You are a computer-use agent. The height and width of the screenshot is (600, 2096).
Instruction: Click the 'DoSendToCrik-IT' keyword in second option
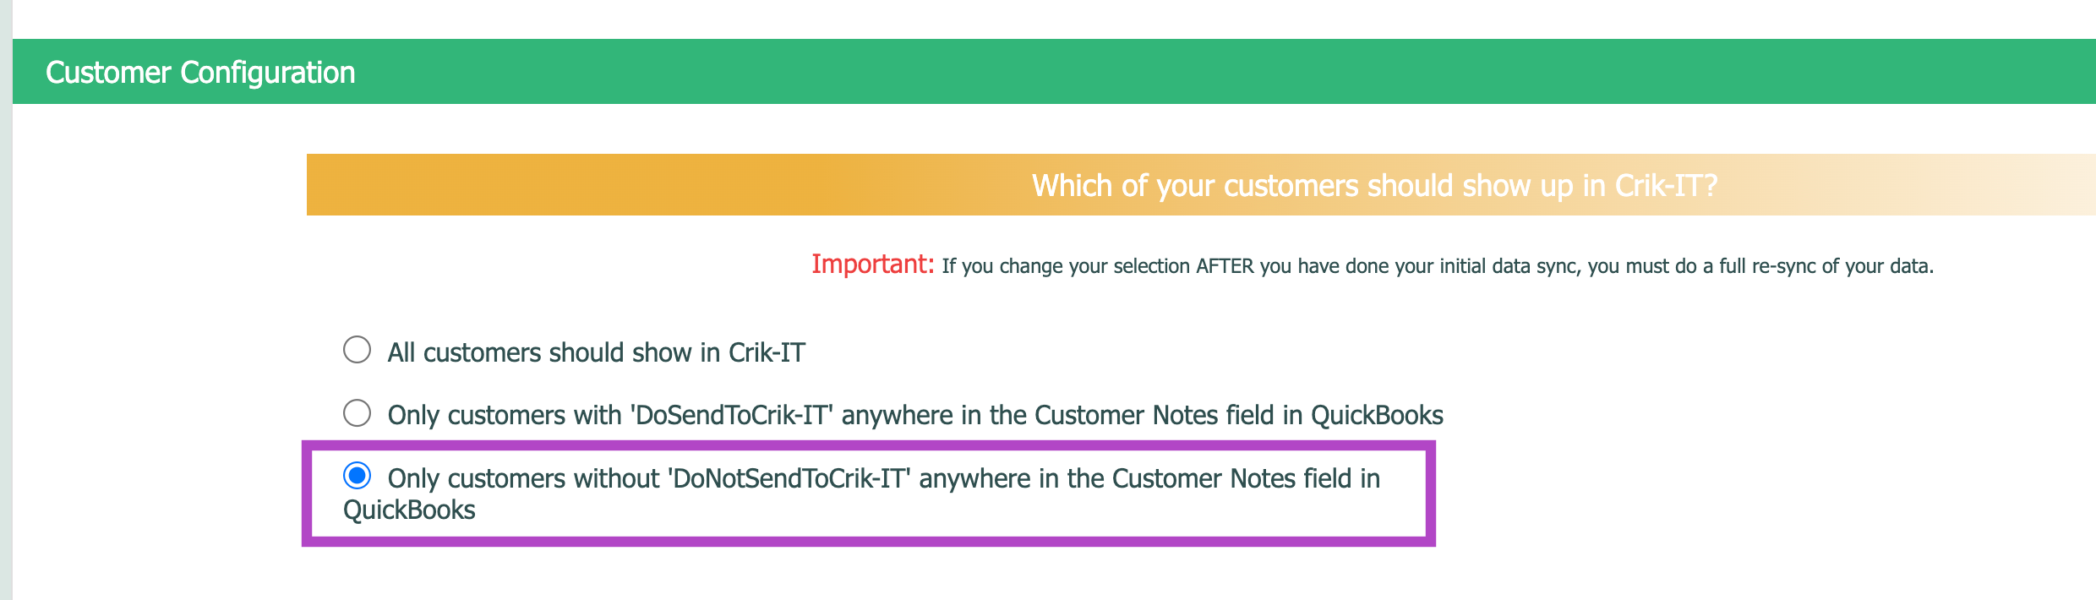click(732, 416)
